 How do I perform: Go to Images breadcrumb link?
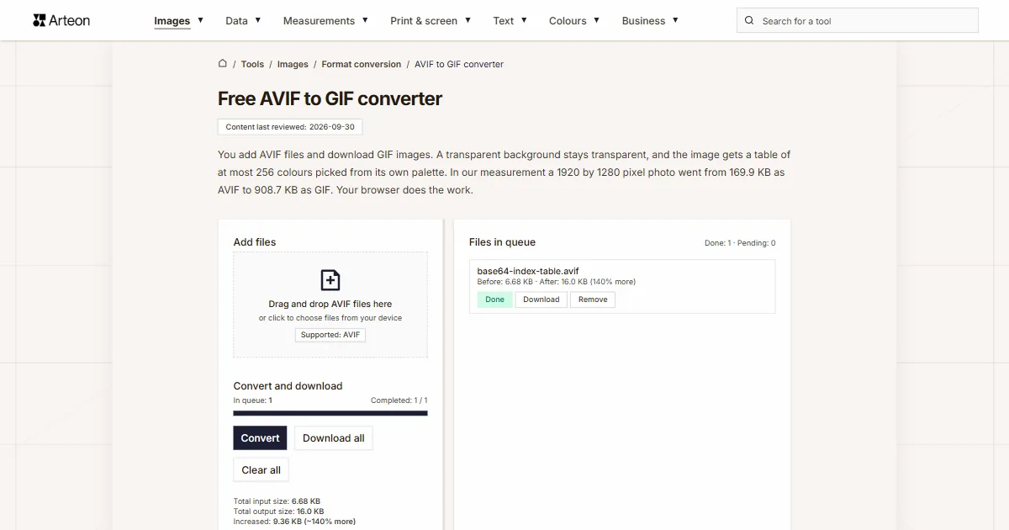pos(293,64)
